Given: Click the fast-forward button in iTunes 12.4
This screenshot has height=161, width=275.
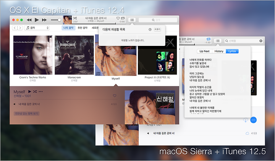Looking at the screenshot, I should (44, 20).
